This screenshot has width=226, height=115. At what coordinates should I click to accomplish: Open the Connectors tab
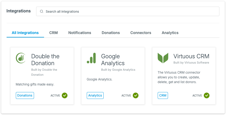141,33
